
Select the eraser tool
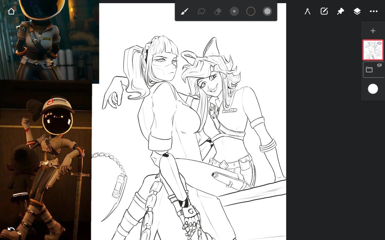coord(218,12)
